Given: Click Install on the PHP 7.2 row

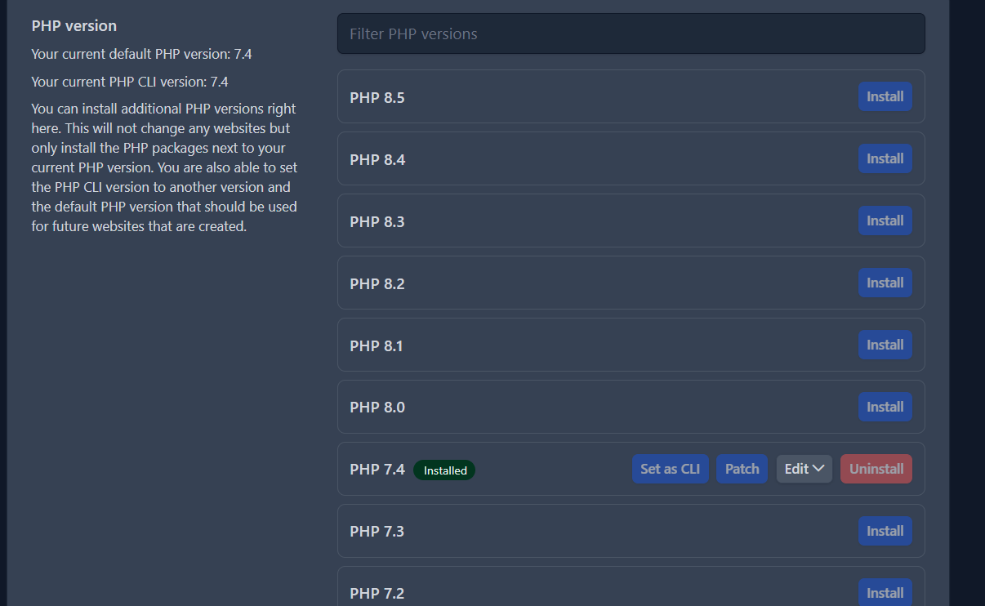Looking at the screenshot, I should (885, 592).
